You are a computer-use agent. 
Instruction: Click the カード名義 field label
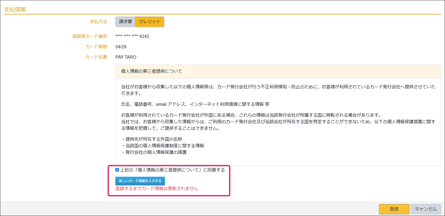click(96, 57)
